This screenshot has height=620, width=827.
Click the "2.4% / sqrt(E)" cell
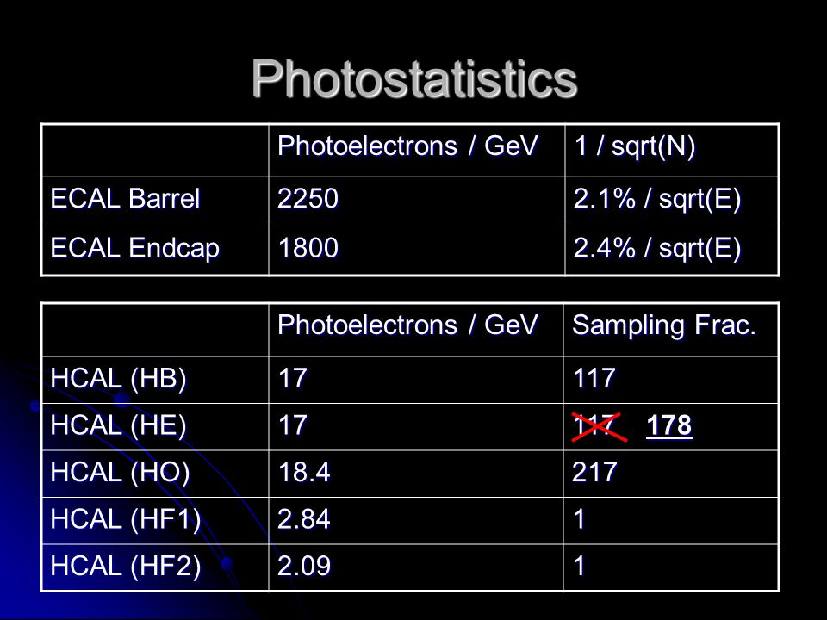pos(657,248)
